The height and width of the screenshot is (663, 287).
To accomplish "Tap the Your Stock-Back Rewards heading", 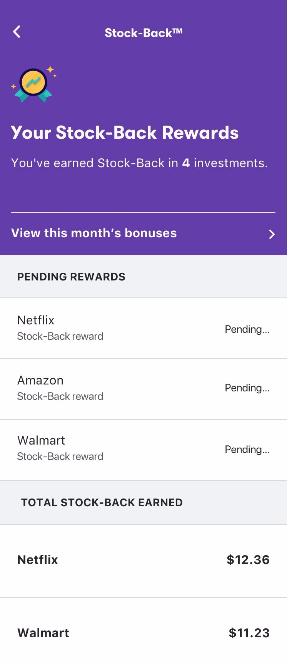I will 125,133.
